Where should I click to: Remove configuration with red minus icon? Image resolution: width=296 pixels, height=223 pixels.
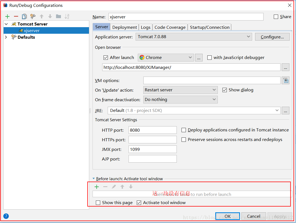(x=16, y=16)
